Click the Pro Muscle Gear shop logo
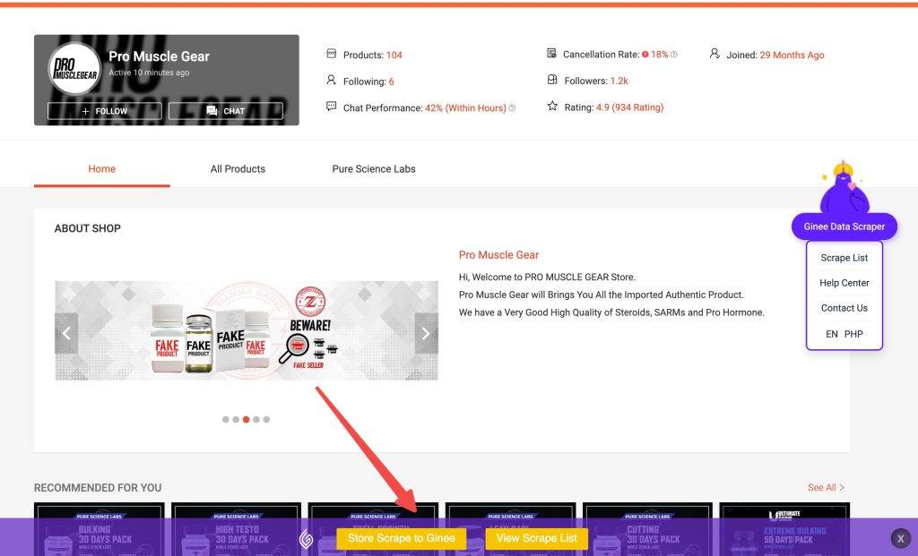This screenshot has width=918, height=556. click(74, 68)
